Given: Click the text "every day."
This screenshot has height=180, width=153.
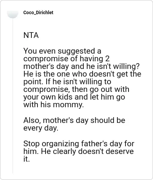Looking at the screenshot, I should coord(41,128).
